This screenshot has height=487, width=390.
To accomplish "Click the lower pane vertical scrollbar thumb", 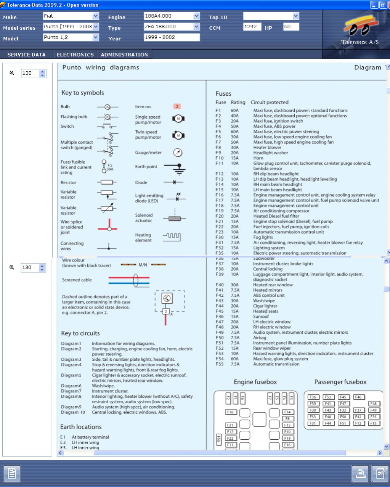I will (x=387, y=289).
